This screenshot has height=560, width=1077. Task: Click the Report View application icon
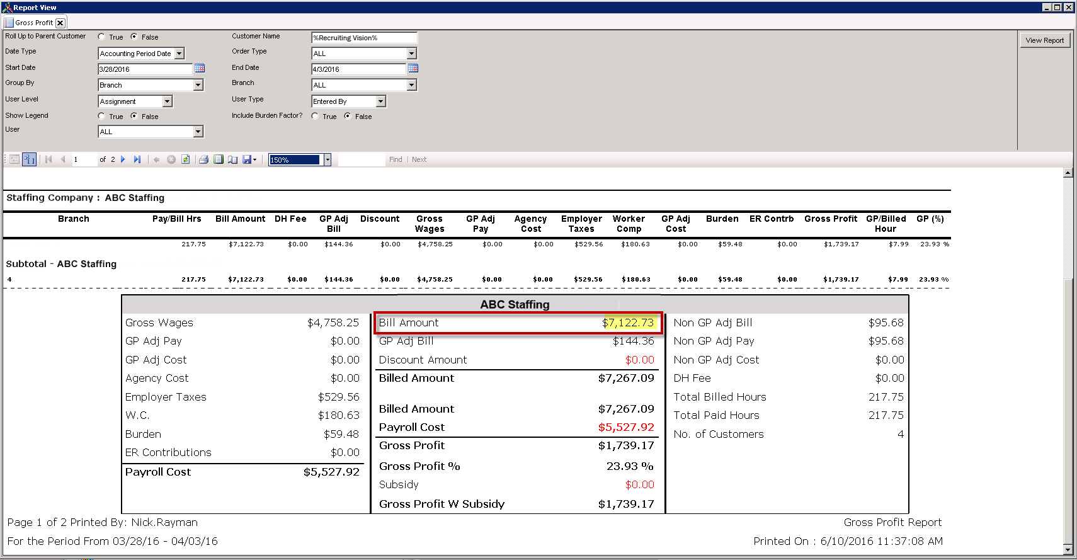pos(7,8)
